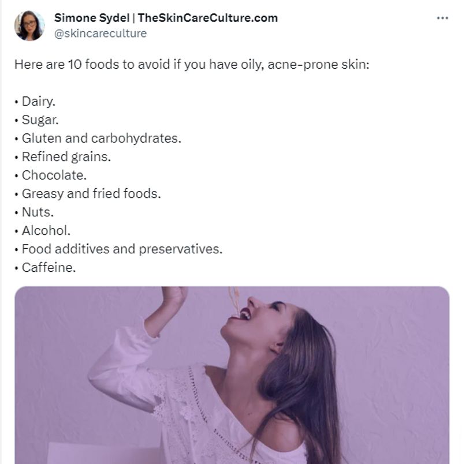Click the 'Alcohol.' bullet line
462x464 pixels.
[x=46, y=230]
